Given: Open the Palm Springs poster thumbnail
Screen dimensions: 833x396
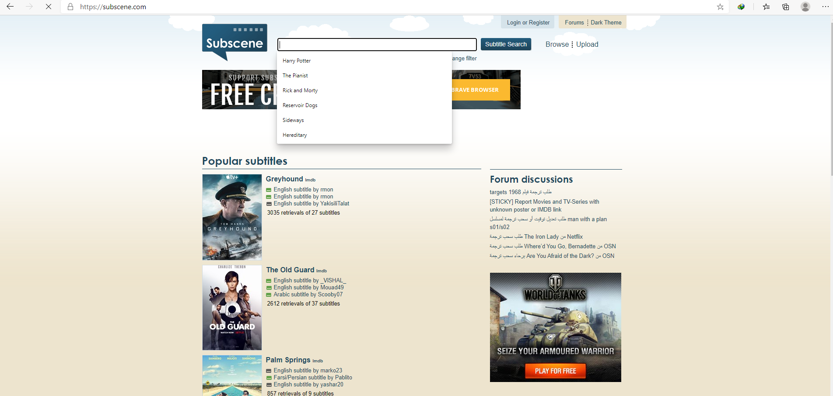Looking at the screenshot, I should point(232,376).
